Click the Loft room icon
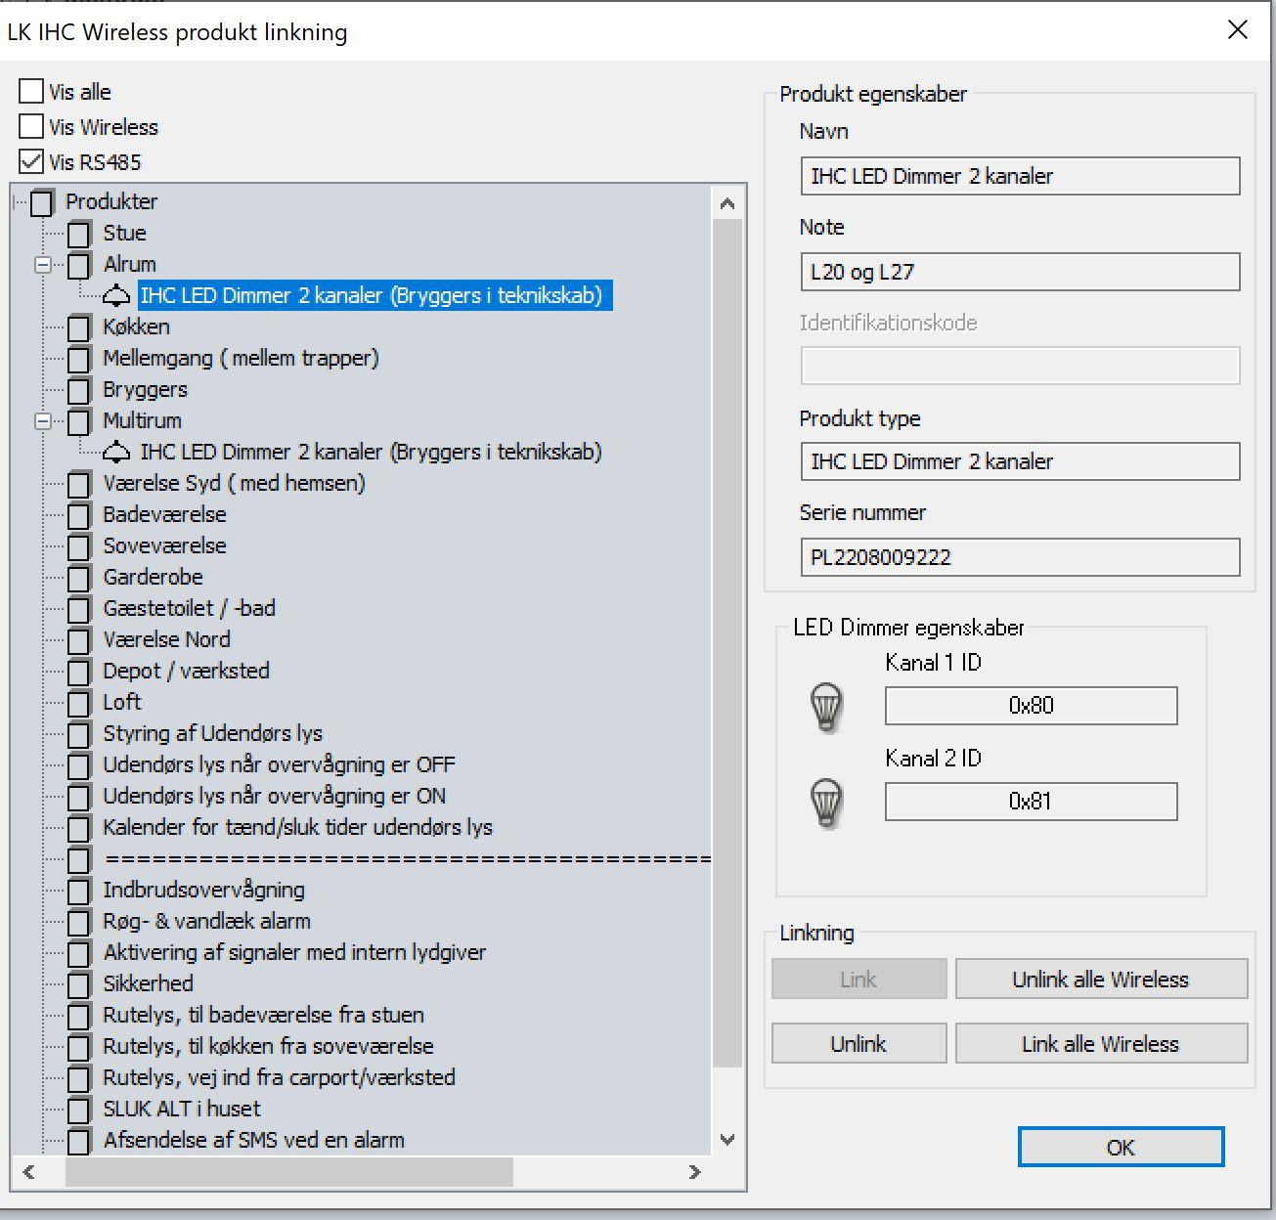 [79, 703]
